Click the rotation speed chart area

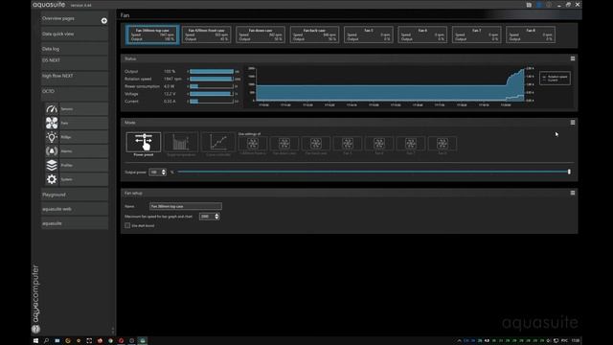click(389, 85)
